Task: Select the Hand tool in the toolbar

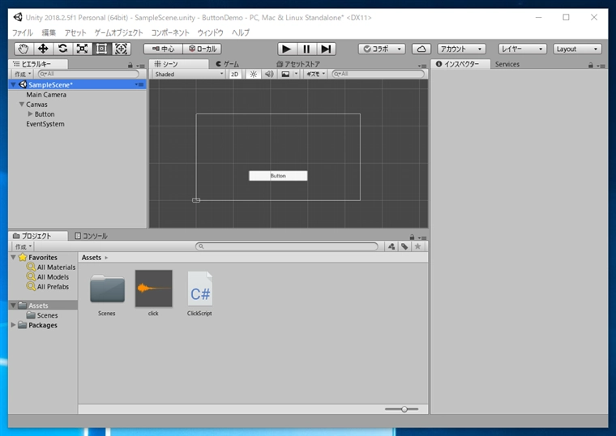Action: (24, 49)
